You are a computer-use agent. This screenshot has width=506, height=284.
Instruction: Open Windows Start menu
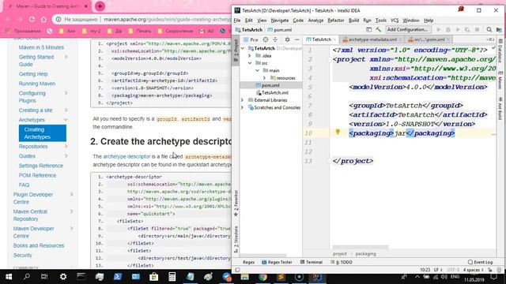[9, 277]
